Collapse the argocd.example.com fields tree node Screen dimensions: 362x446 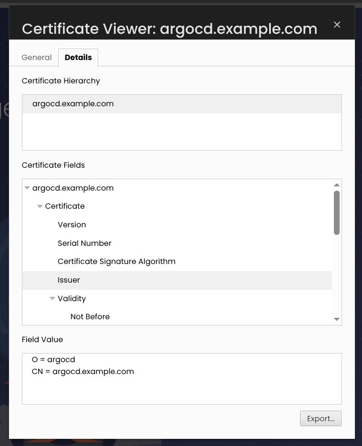[27, 188]
